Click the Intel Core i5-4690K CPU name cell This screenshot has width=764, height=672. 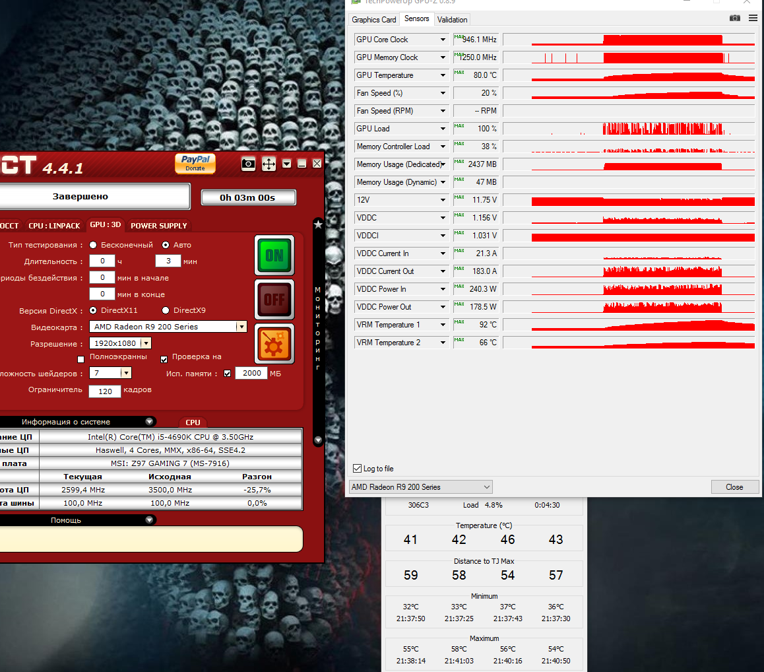[x=170, y=437]
